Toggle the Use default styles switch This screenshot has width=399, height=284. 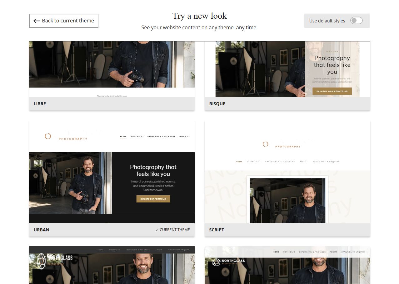356,21
